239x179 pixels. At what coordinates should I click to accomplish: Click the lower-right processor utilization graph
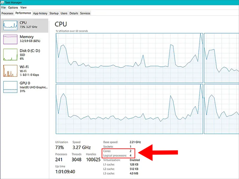click(221, 109)
